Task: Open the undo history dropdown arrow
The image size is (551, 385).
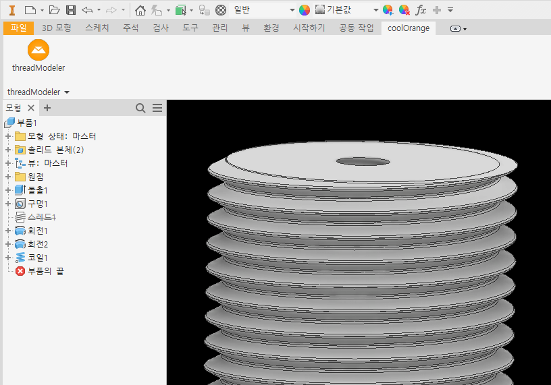Action: [x=99, y=11]
